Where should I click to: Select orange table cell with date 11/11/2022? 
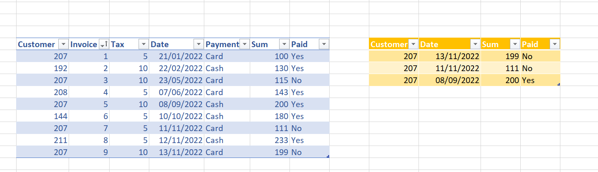[450, 68]
